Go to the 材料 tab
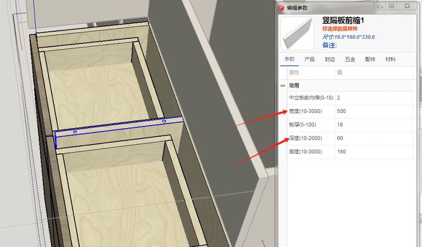422x247 pixels. click(390, 59)
